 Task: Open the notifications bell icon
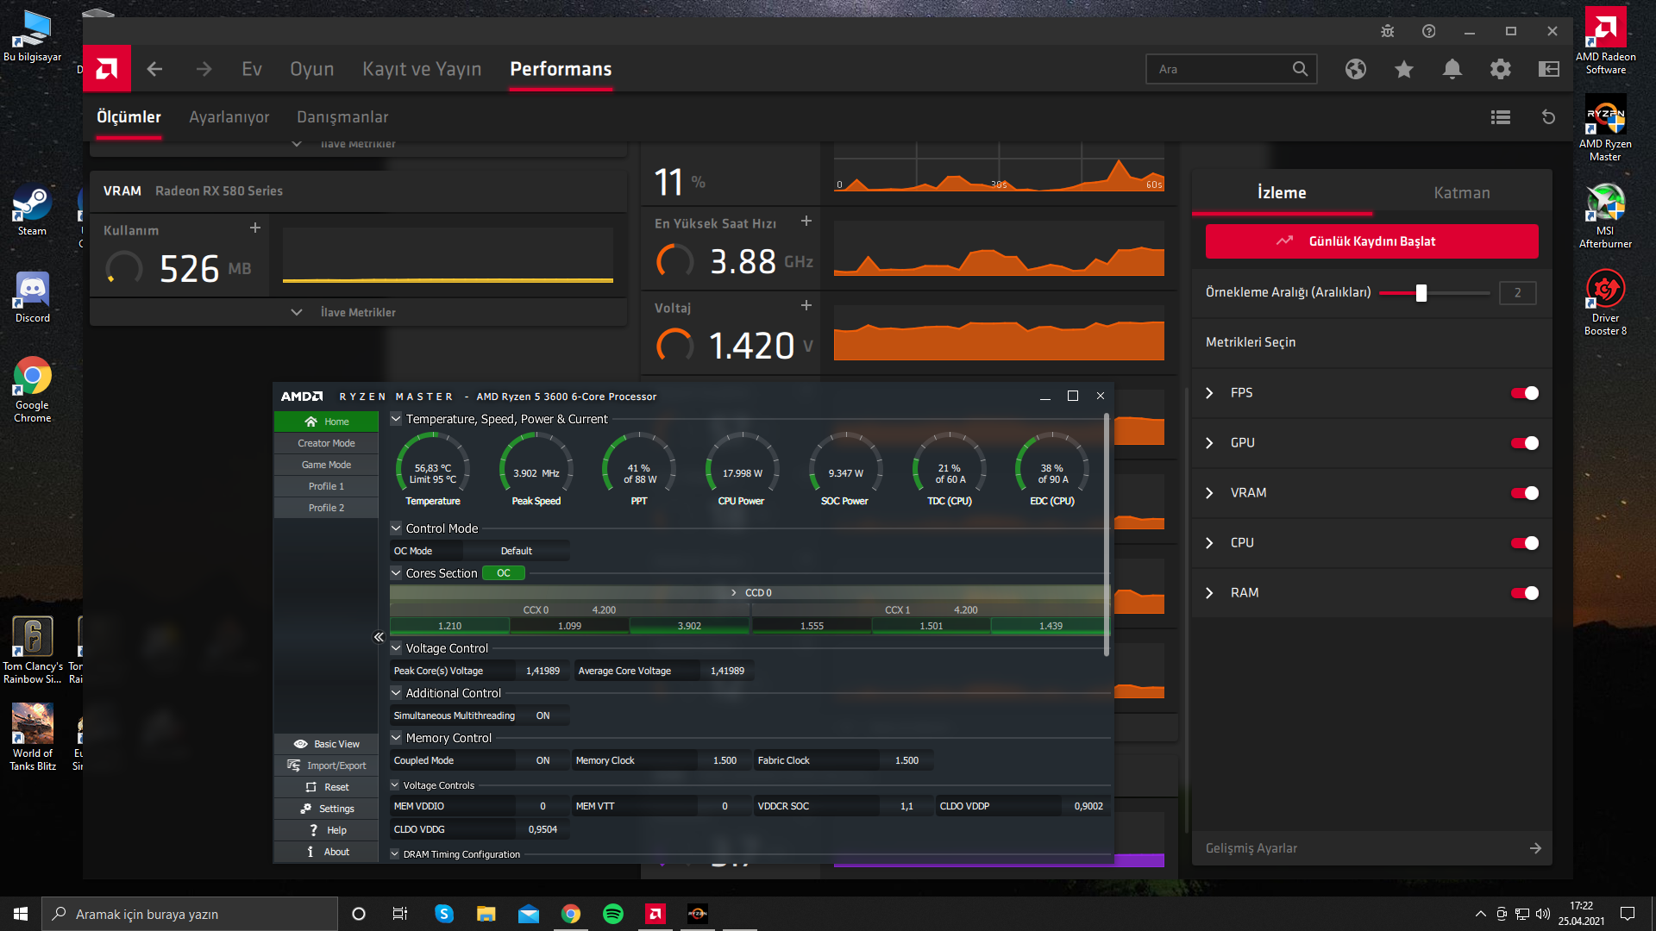1452,69
